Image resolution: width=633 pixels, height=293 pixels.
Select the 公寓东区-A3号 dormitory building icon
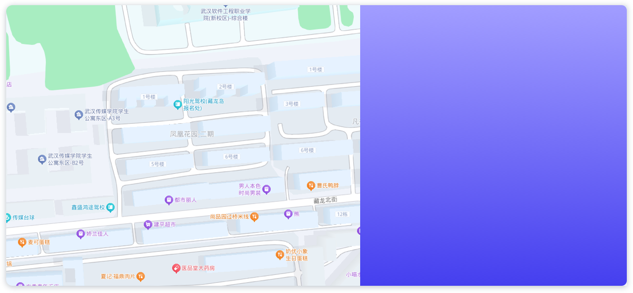pos(79,115)
